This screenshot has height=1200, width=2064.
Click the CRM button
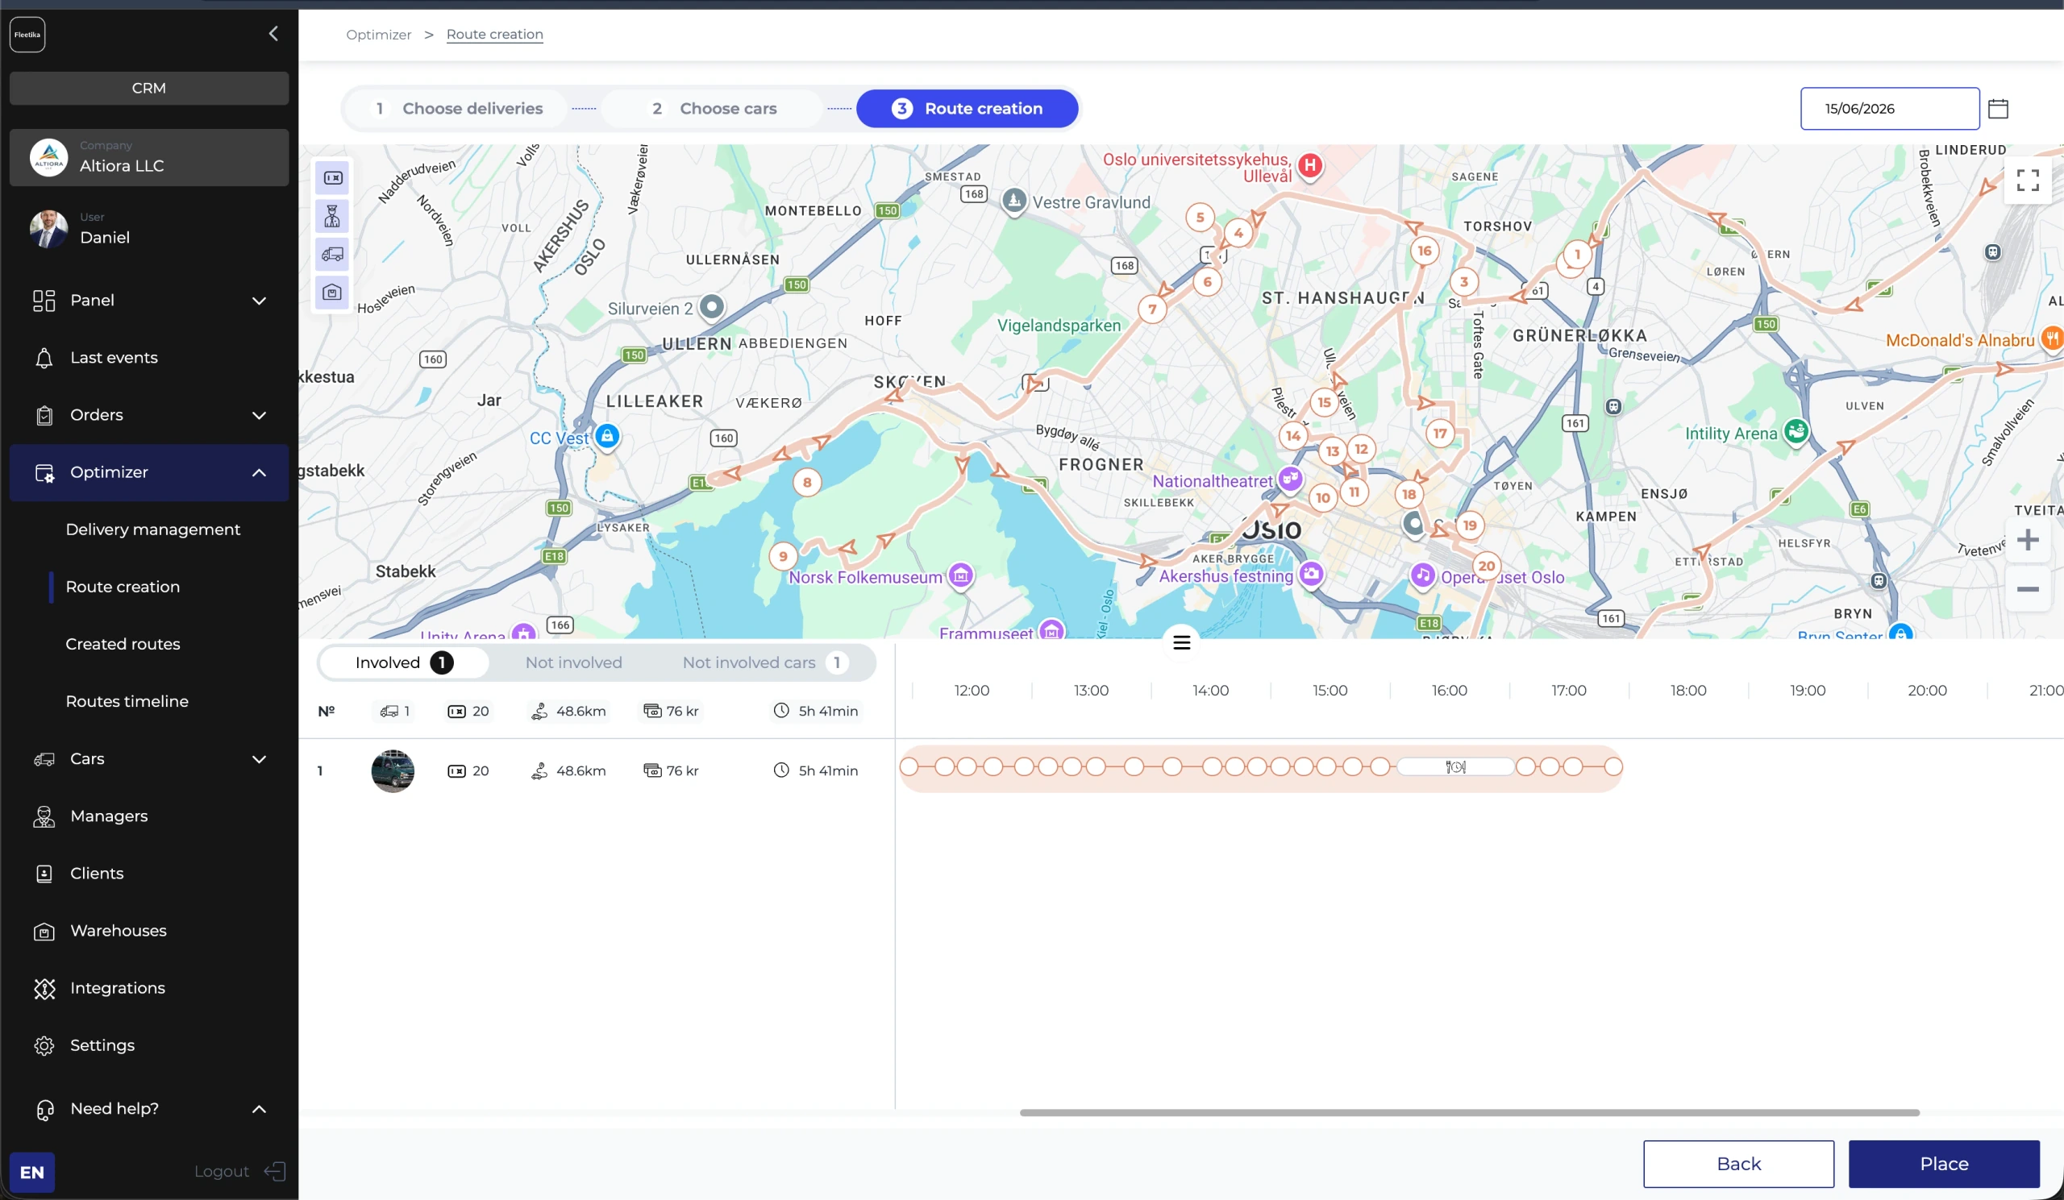coord(149,89)
